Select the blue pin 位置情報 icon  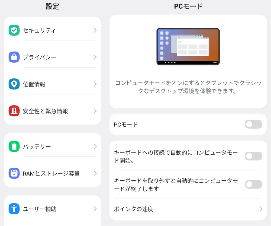pyautogui.click(x=14, y=84)
